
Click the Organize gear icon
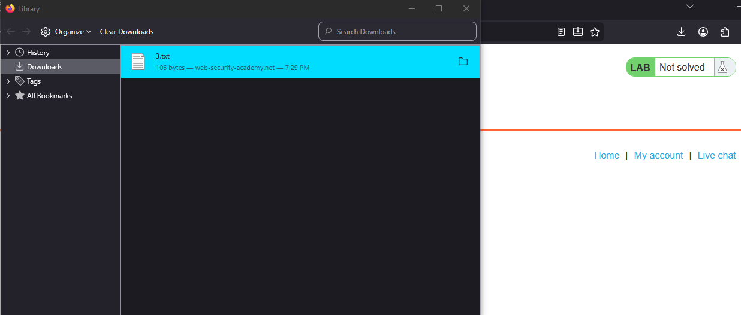[46, 32]
